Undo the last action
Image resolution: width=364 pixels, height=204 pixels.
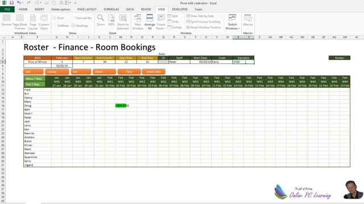coord(19,3)
